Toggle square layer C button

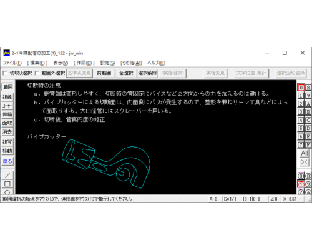pyautogui.click(x=308, y=120)
